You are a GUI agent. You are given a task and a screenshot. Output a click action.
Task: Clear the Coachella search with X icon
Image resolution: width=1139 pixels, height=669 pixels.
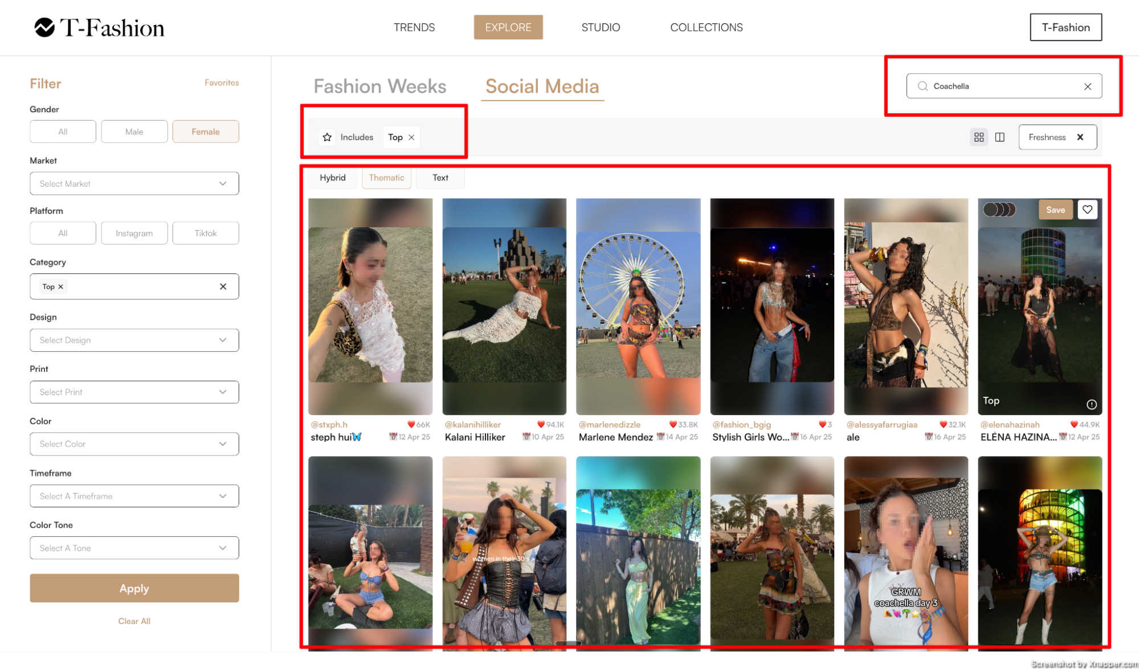click(1087, 87)
